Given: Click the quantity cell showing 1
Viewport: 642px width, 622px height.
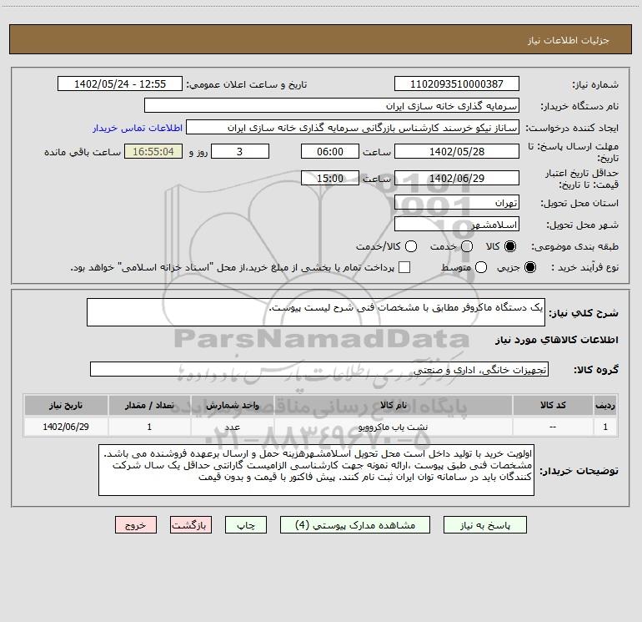Looking at the screenshot, I should pyautogui.click(x=149, y=427).
